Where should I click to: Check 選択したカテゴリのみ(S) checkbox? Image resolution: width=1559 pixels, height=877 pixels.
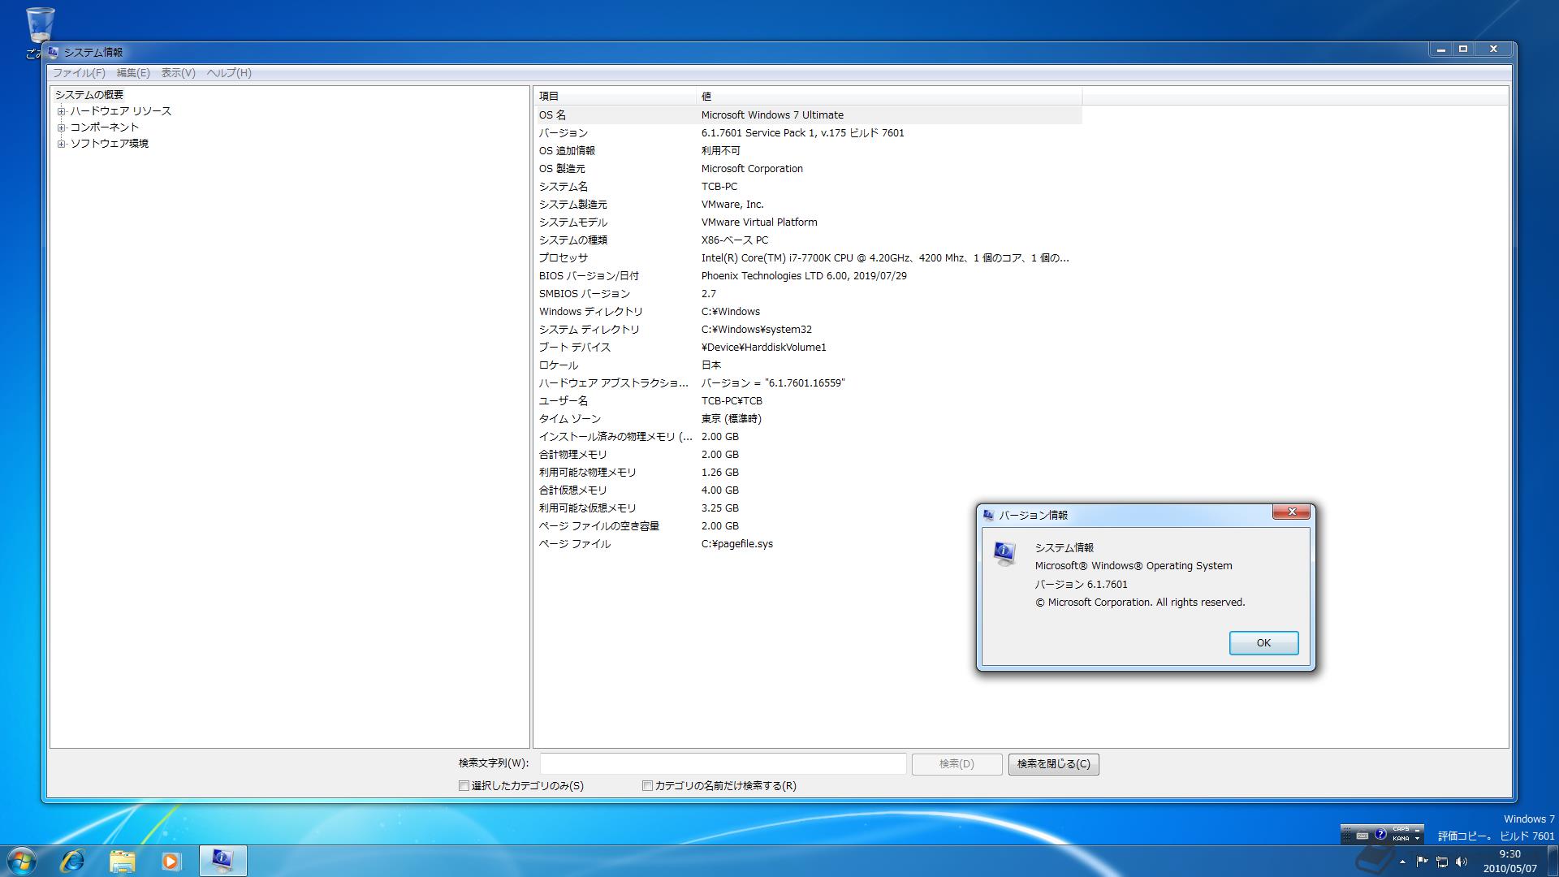coord(464,786)
